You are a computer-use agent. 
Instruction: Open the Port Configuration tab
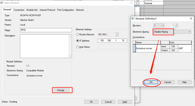pos(66,10)
